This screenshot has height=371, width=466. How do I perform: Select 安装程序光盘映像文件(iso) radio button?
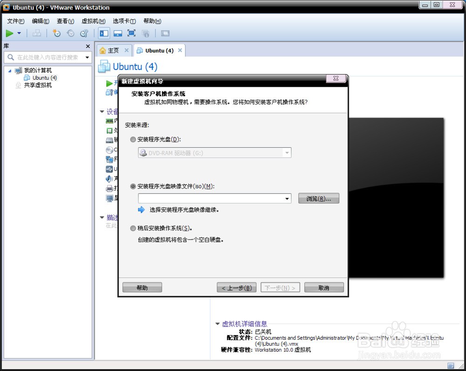click(133, 186)
